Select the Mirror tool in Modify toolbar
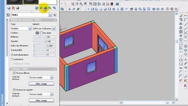This screenshot has height=106, width=188. click(181, 24)
